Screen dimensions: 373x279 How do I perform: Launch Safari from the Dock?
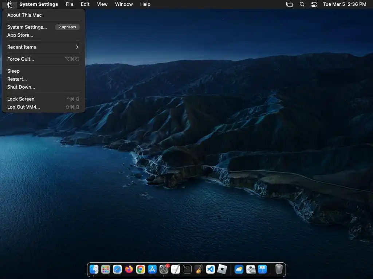[117, 269]
